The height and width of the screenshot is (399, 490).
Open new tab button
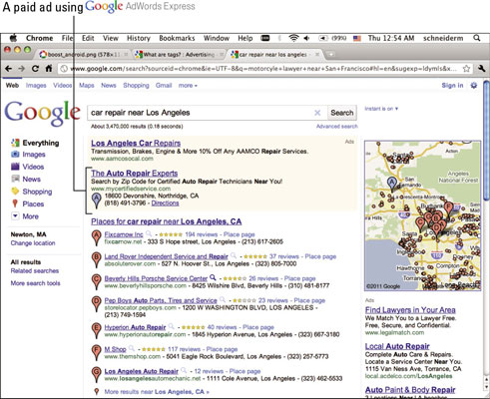pyautogui.click(x=330, y=54)
